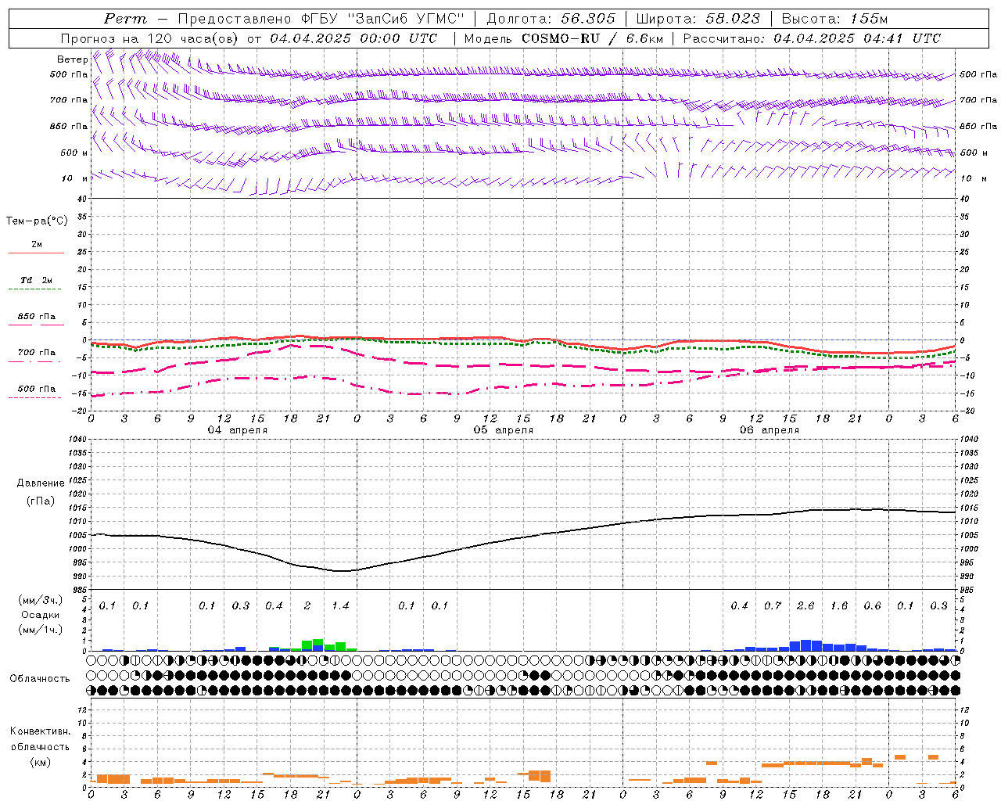Click "Рассчитано: 04.04.2025 04:41 UTC" timestamp

812,38
